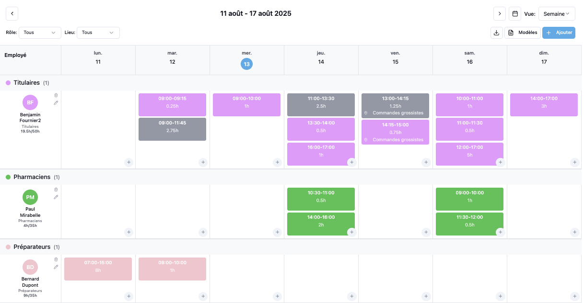The image size is (584, 303).
Task: Select the highlighted day 13 in the header
Action: pos(246,63)
